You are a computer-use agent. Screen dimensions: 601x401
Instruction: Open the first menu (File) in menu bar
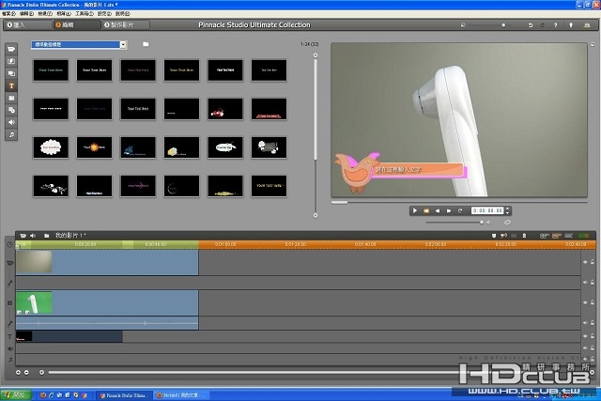8,13
